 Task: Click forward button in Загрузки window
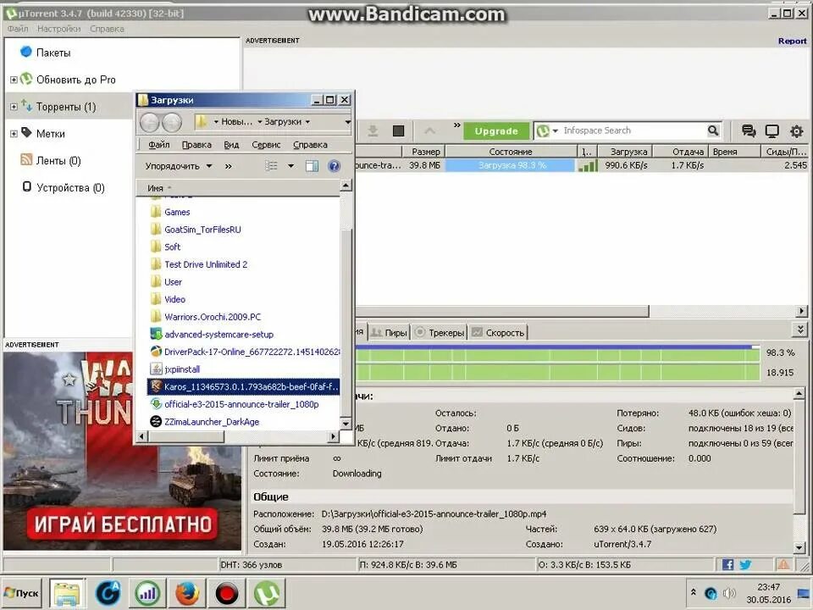pos(172,122)
